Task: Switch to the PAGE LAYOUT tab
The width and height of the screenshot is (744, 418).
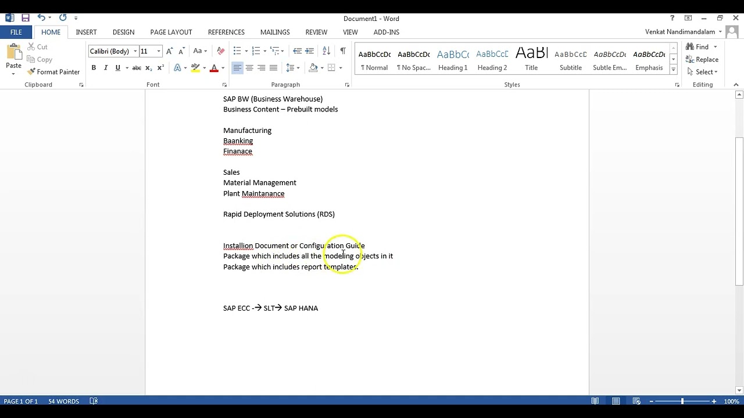Action: pos(171,32)
